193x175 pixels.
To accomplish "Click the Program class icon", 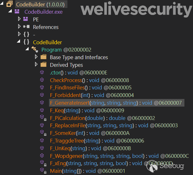I will (x=34, y=50).
